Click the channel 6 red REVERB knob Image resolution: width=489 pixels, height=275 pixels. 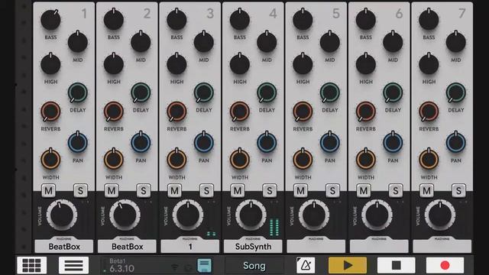[x=365, y=112]
